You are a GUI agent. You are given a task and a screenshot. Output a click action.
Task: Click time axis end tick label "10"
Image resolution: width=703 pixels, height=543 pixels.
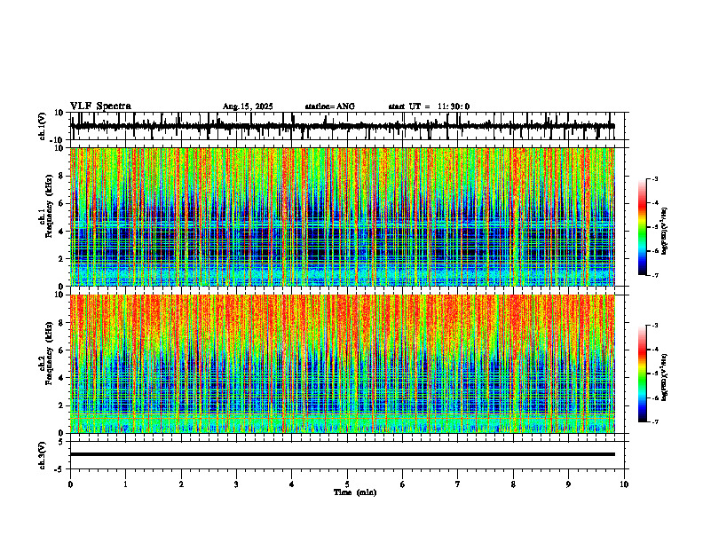click(x=624, y=484)
